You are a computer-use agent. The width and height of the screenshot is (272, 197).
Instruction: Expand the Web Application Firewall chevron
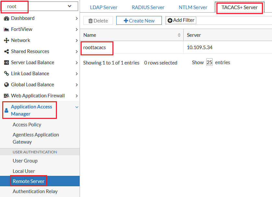(x=77, y=96)
